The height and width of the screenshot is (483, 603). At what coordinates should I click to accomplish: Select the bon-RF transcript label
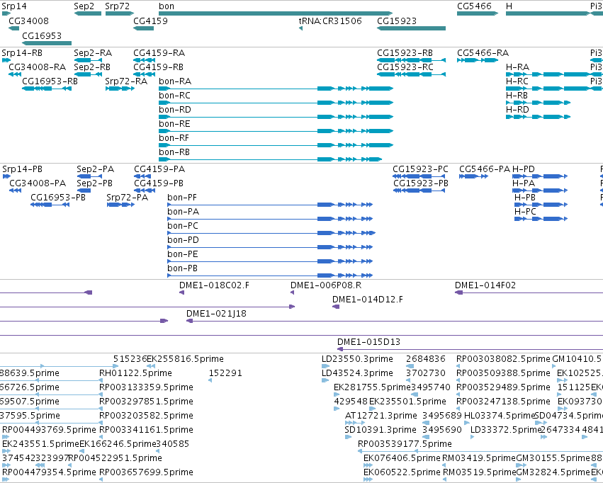click(174, 138)
